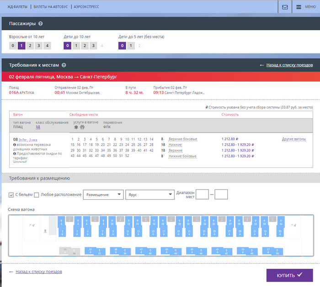This screenshot has width=320, height=287.
Task: Set children under 10 count to 1
Action: (76, 46)
